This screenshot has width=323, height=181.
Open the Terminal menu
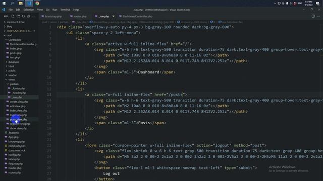[65, 10]
